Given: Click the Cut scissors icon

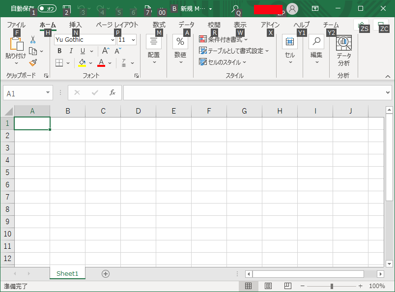Looking at the screenshot, I should click(x=33, y=40).
